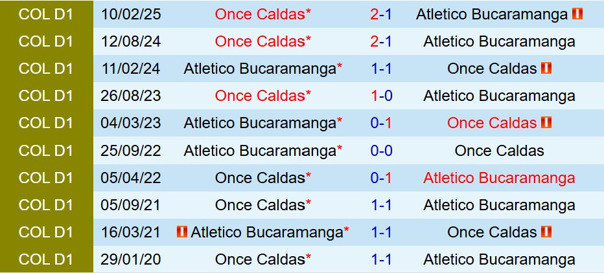Click red card icon beside Once Caldas, 04/03/23 match
The height and width of the screenshot is (273, 604).
tap(546, 122)
